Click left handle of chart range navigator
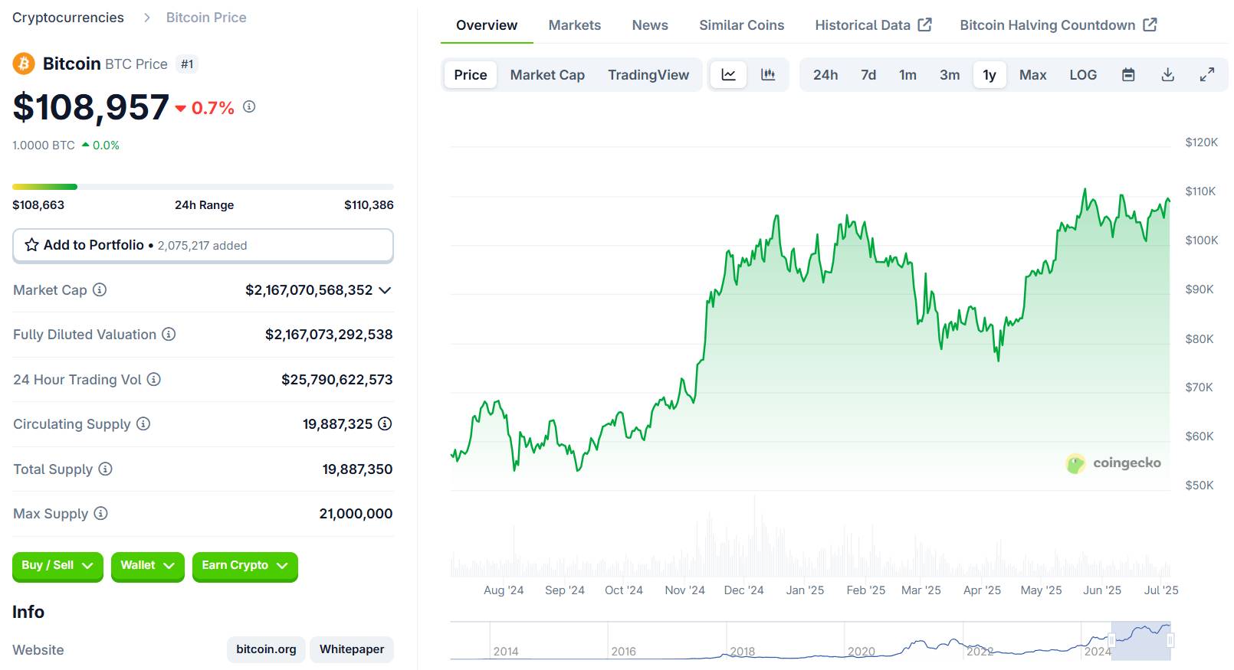This screenshot has width=1234, height=670. [x=1111, y=640]
